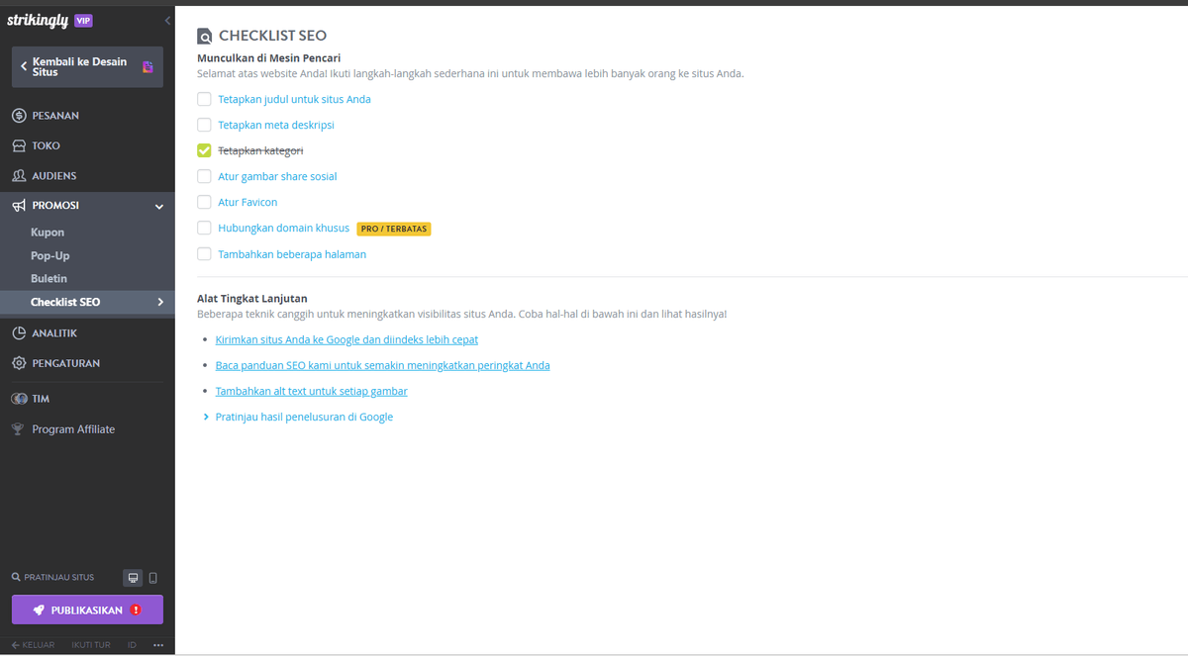Uncheck the completed Tetapkan kategori item

pos(203,150)
